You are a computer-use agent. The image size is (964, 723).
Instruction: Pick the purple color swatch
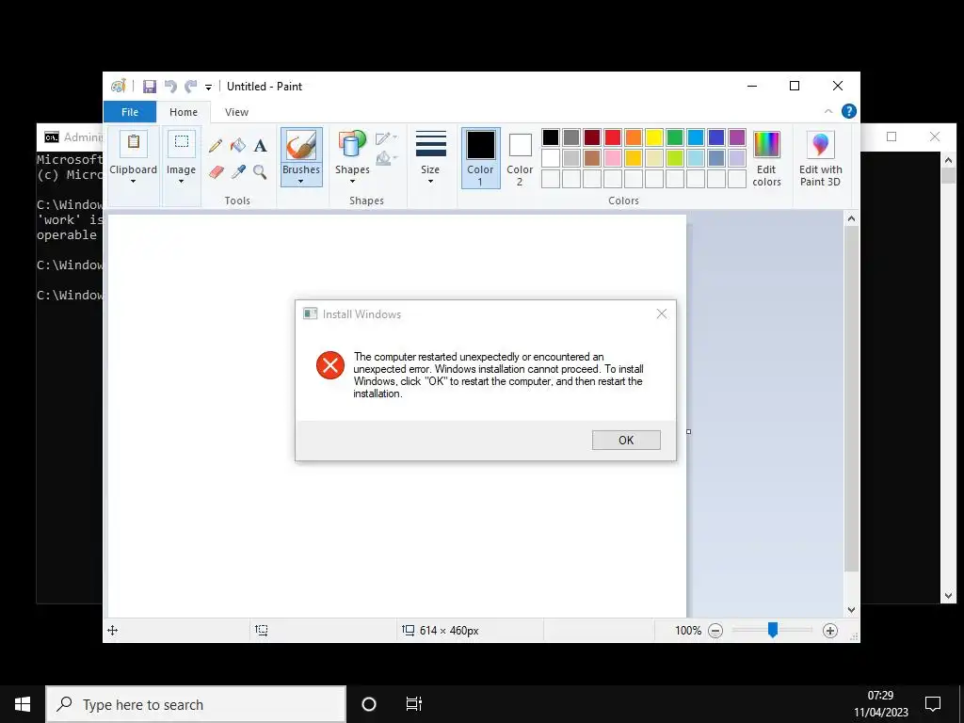click(x=737, y=137)
